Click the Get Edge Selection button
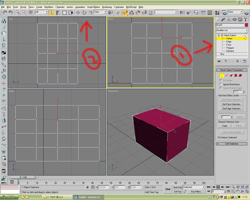 tap(231, 108)
